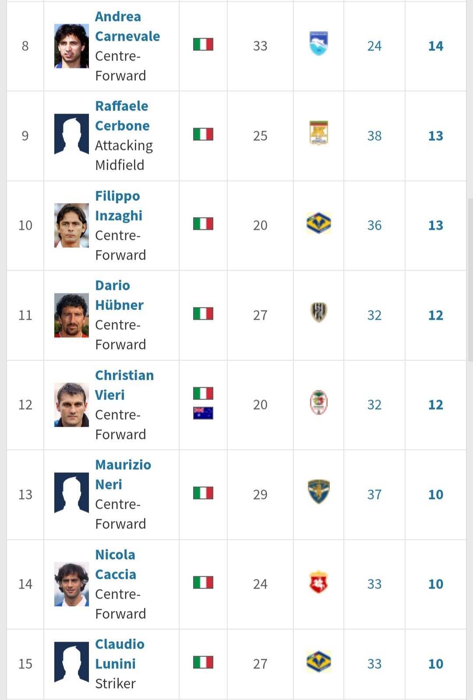
Task: Click Maurizio Neri's placeholder silhouette image
Action: [71, 493]
